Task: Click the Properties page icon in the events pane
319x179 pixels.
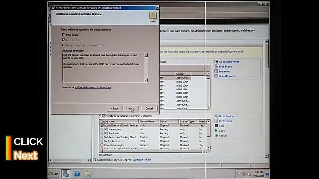Action: 216,71
